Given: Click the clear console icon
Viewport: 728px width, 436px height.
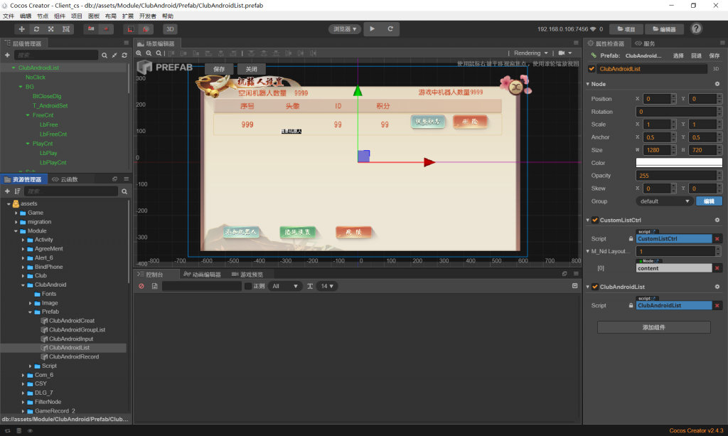Looking at the screenshot, I should click(x=141, y=286).
